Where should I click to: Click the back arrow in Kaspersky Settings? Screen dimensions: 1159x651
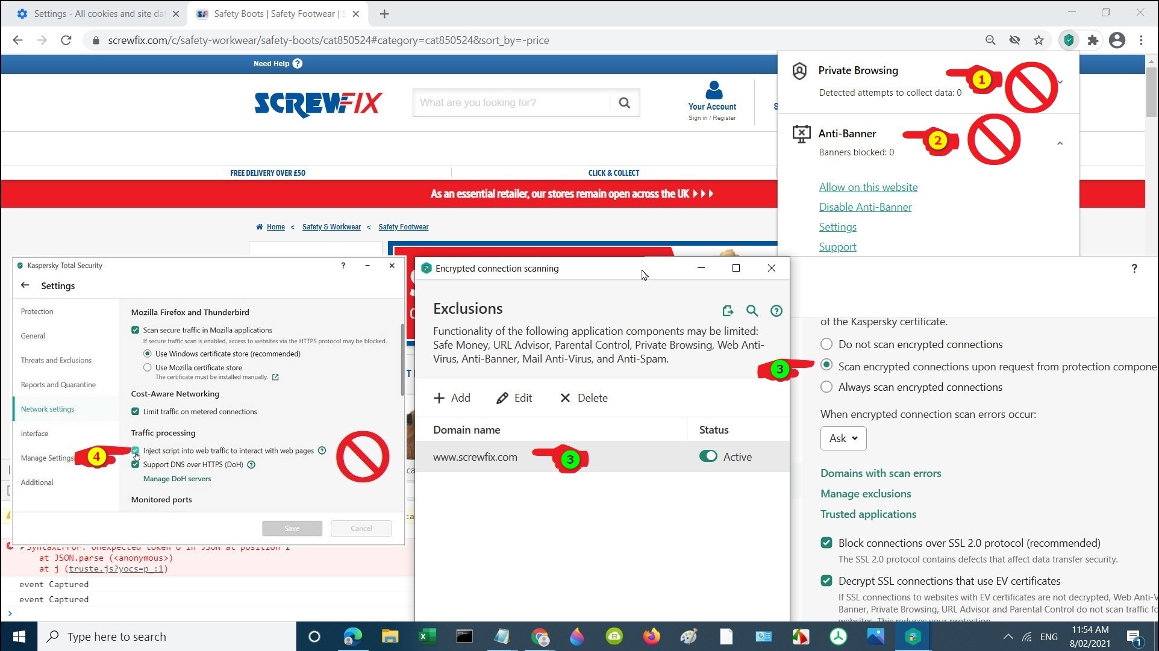(x=25, y=285)
